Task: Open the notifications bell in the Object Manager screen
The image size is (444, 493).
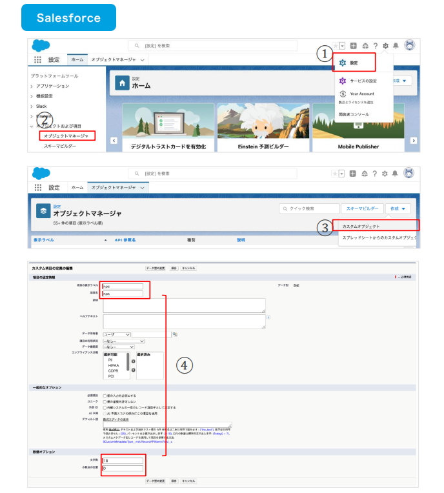Action: click(395, 174)
